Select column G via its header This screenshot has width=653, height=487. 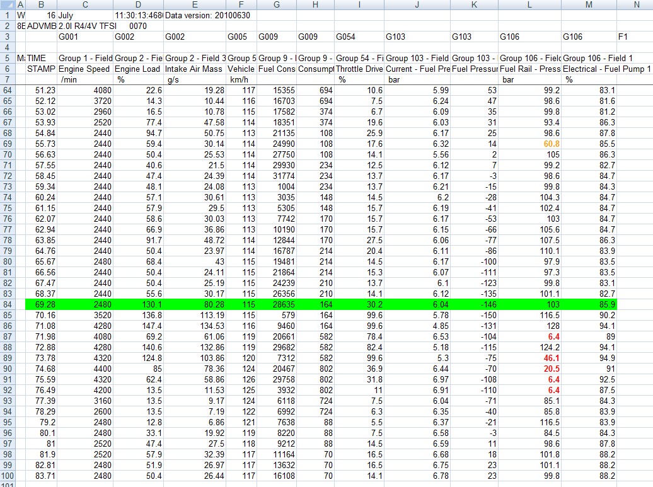click(277, 4)
